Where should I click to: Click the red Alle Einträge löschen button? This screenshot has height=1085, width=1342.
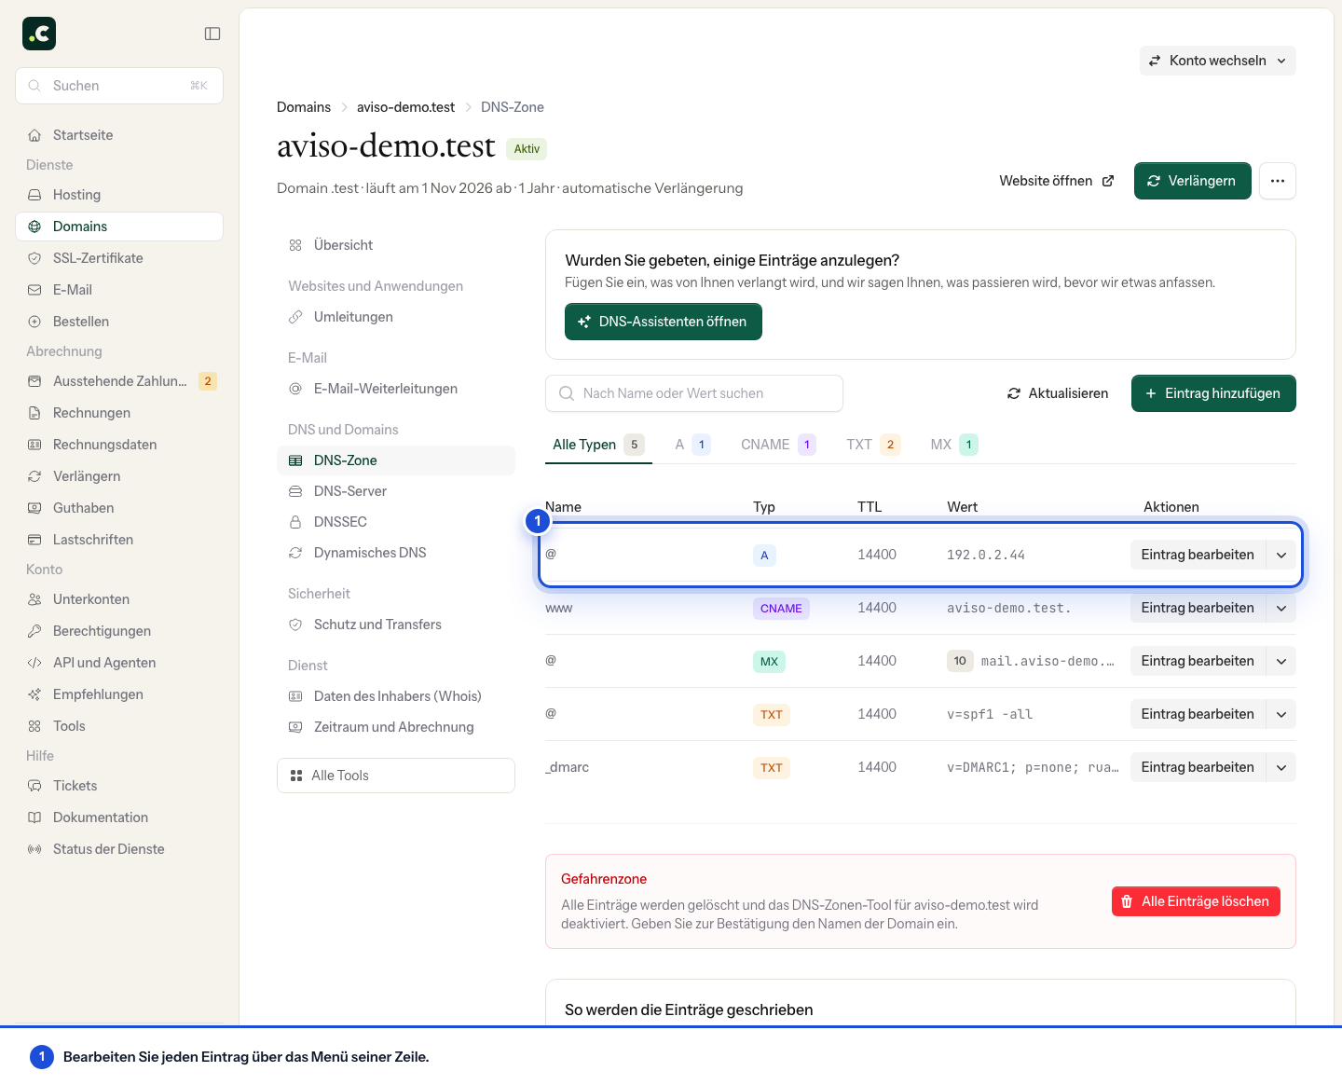(1196, 901)
